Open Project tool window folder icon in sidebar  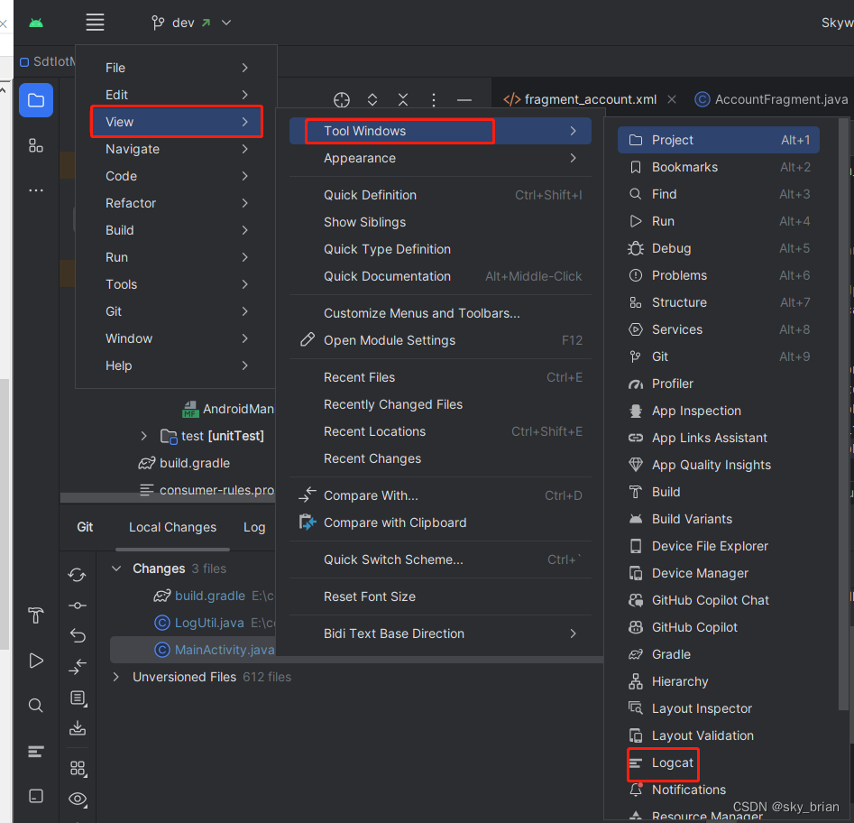coord(36,100)
